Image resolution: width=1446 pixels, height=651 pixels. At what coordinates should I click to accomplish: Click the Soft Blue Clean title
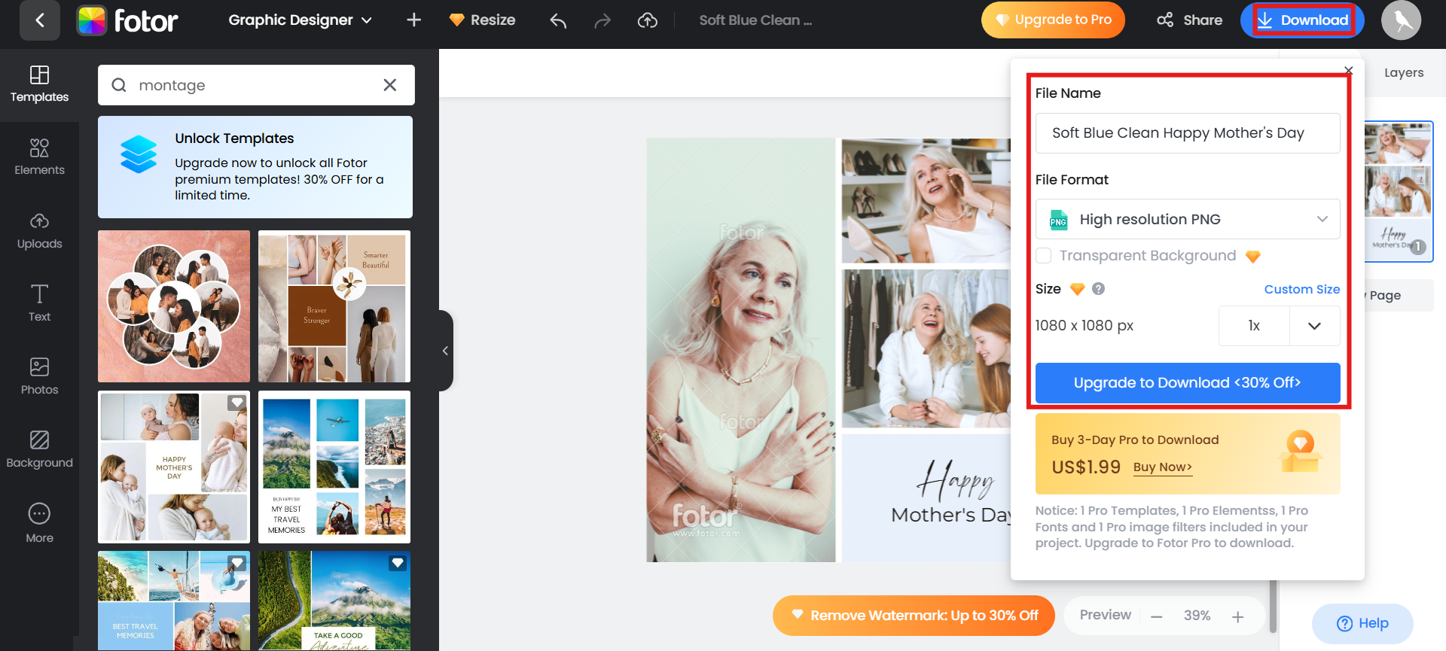point(755,20)
